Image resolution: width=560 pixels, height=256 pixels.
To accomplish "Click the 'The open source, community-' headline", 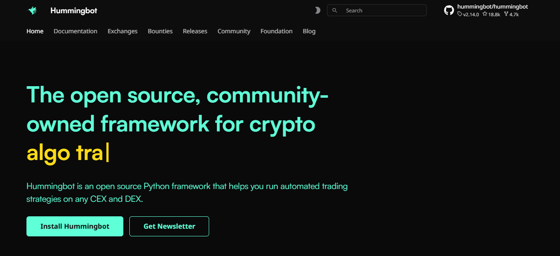I will pos(178,96).
